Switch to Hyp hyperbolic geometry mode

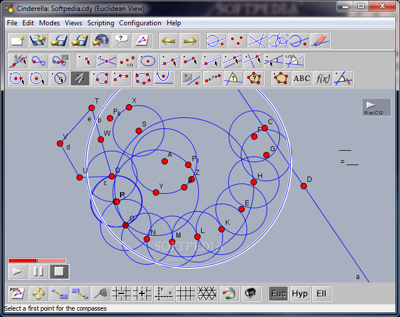pos(299,293)
